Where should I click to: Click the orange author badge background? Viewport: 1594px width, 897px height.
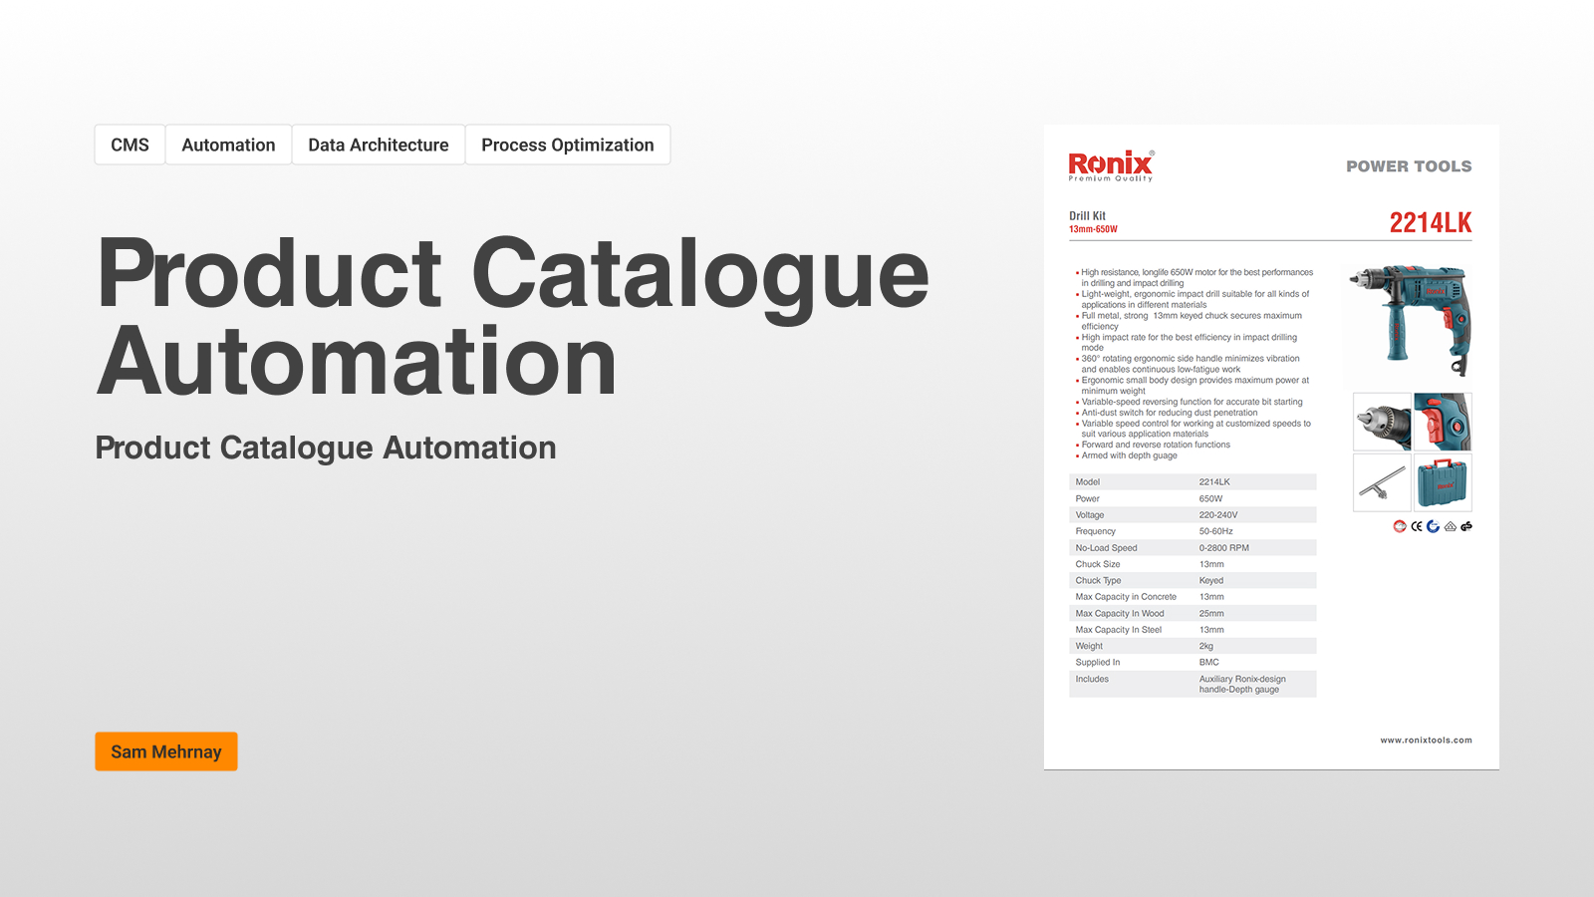click(165, 751)
